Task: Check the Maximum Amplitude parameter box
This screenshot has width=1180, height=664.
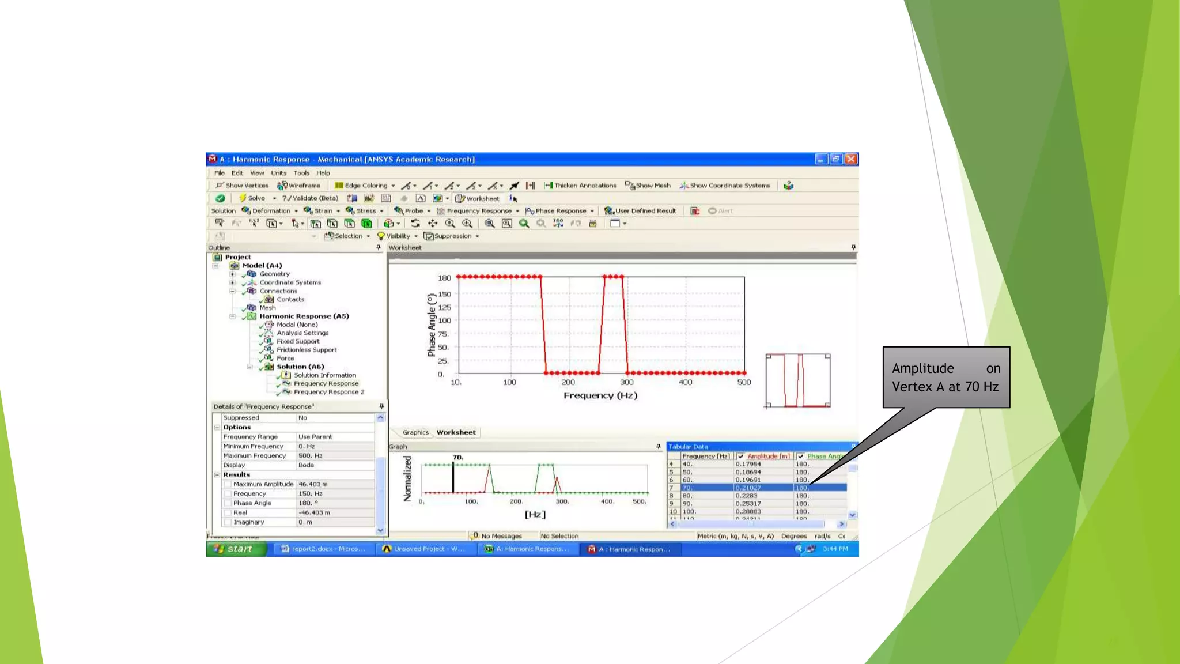Action: 228,484
